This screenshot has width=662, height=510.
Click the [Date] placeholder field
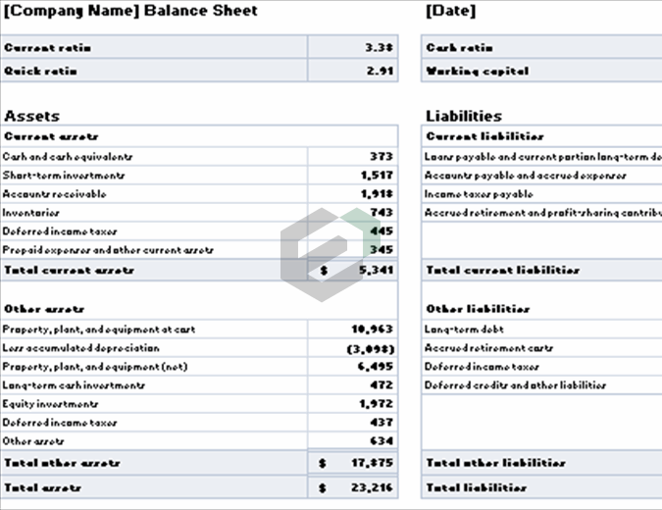coord(451,11)
